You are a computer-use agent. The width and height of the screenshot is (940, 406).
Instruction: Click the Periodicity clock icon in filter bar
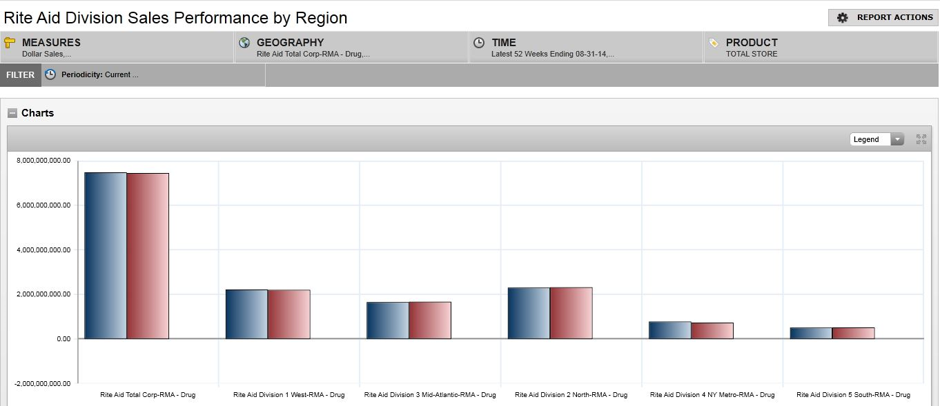(50, 74)
